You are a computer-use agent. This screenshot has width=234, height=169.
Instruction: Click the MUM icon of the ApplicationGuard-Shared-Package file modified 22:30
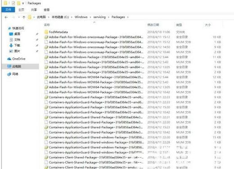tap(46, 122)
